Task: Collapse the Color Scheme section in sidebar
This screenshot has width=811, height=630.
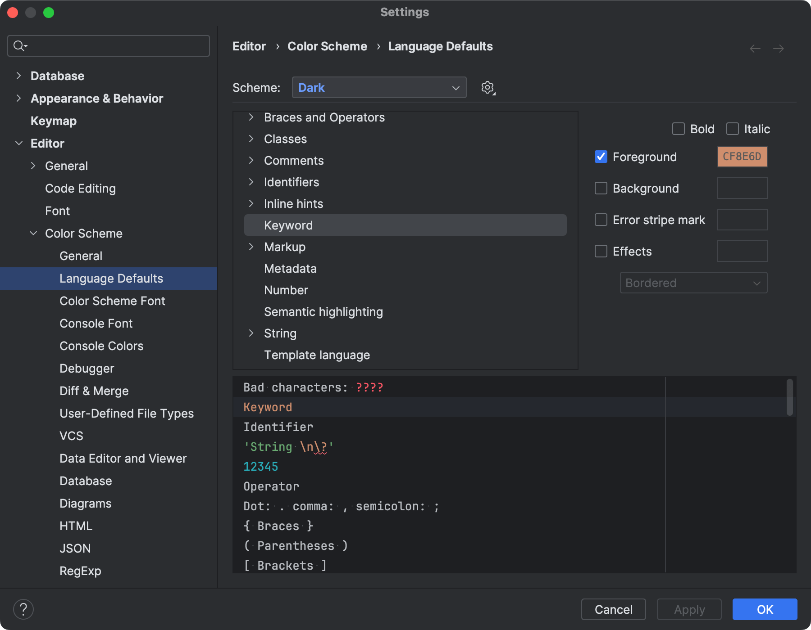Action: 33,233
